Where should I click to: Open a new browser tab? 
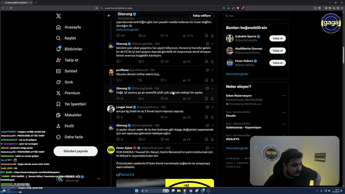point(36,3)
